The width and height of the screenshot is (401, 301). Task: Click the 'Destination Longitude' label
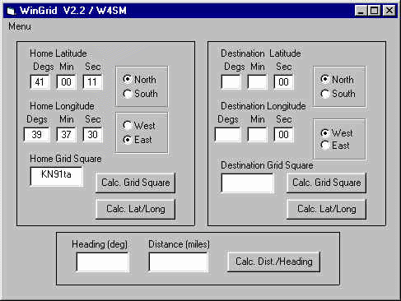263,106
